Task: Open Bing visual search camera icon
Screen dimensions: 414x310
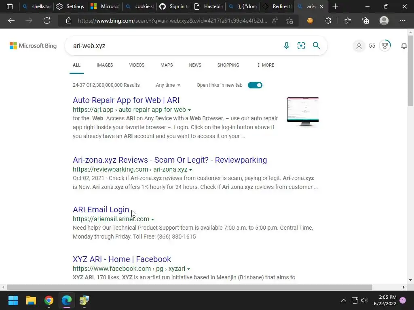Action: pos(301,46)
